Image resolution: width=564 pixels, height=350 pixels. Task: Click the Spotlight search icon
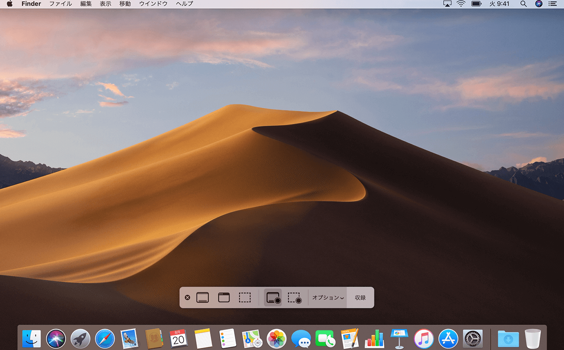coord(524,4)
